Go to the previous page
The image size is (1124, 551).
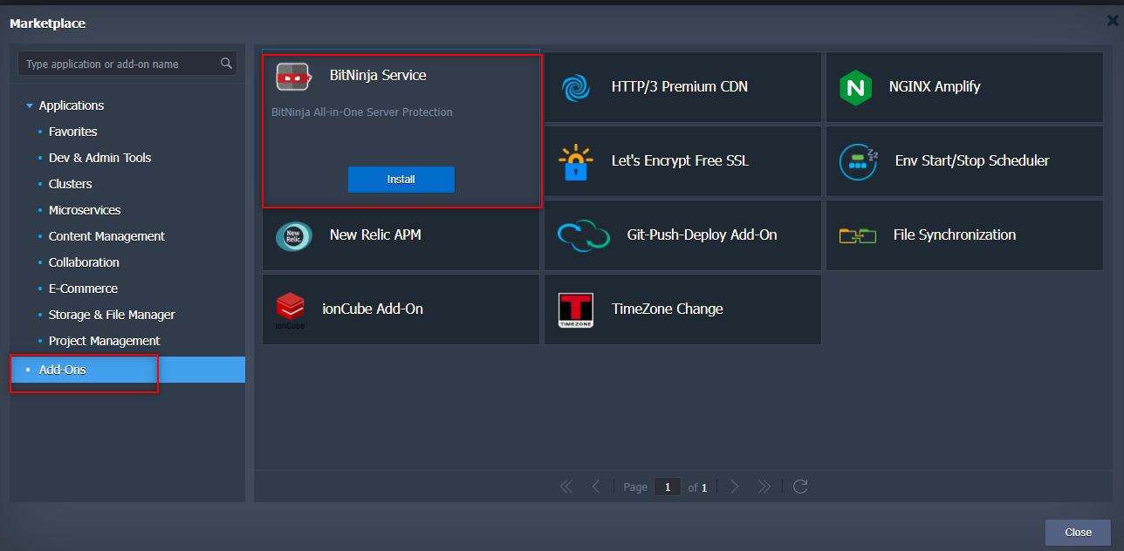596,486
